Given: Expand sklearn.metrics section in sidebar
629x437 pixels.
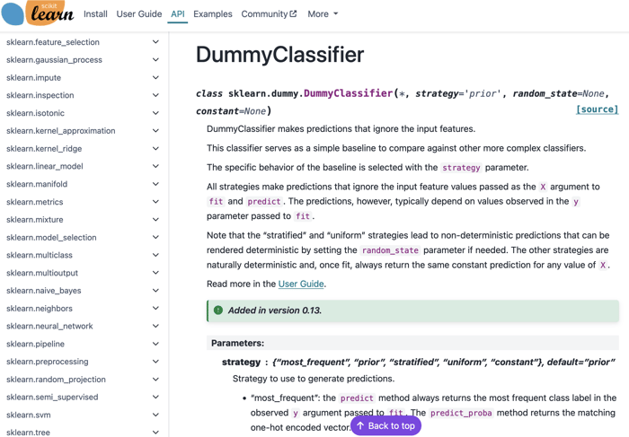Looking at the screenshot, I should (x=155, y=202).
